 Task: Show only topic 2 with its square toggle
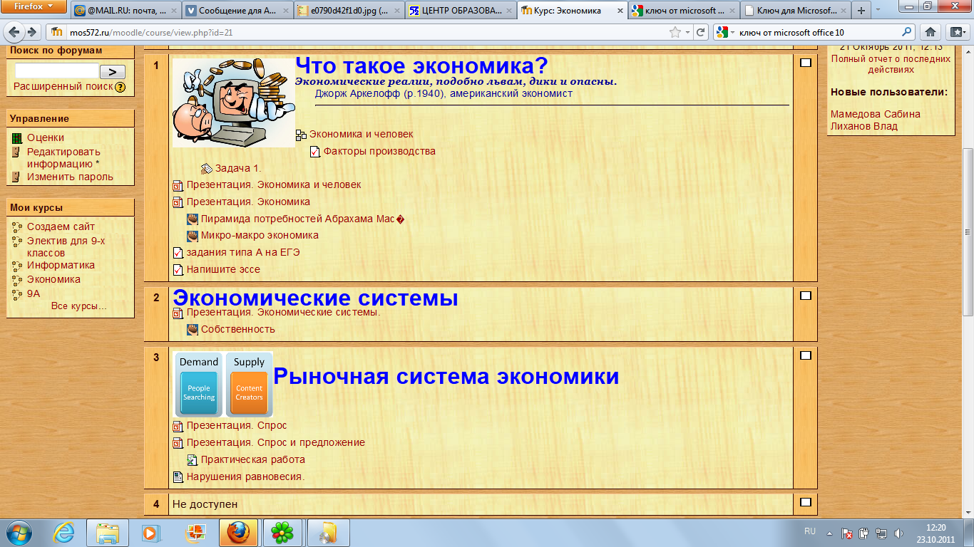tap(806, 296)
